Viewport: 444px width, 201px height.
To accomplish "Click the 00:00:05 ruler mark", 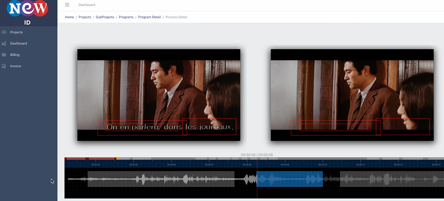I will click(134, 165).
